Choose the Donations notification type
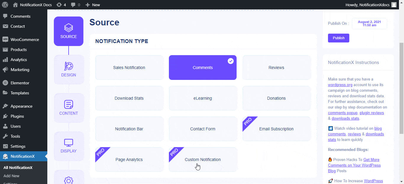 click(277, 98)
